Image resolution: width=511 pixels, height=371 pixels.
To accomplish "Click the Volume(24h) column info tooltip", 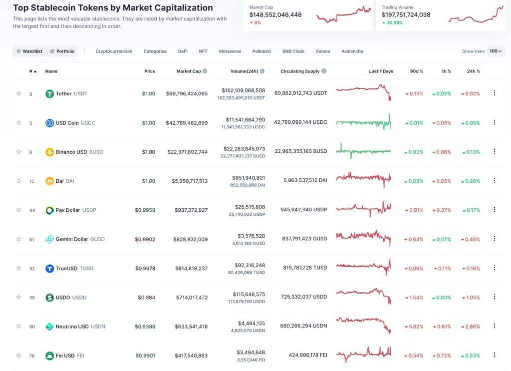I will tap(264, 71).
